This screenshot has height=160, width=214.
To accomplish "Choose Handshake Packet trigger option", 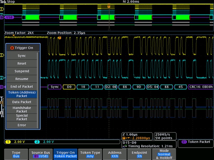I will click(x=21, y=110).
